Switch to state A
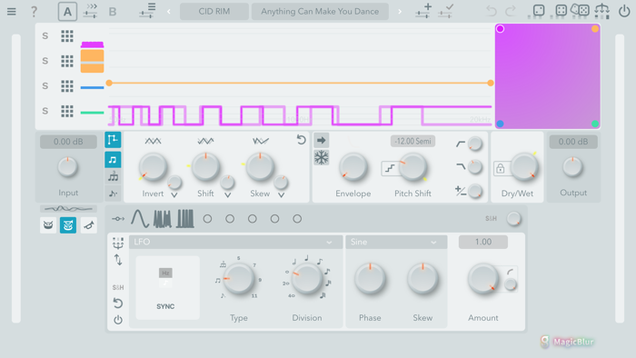Viewport: 636px width, 358px height. pos(67,11)
